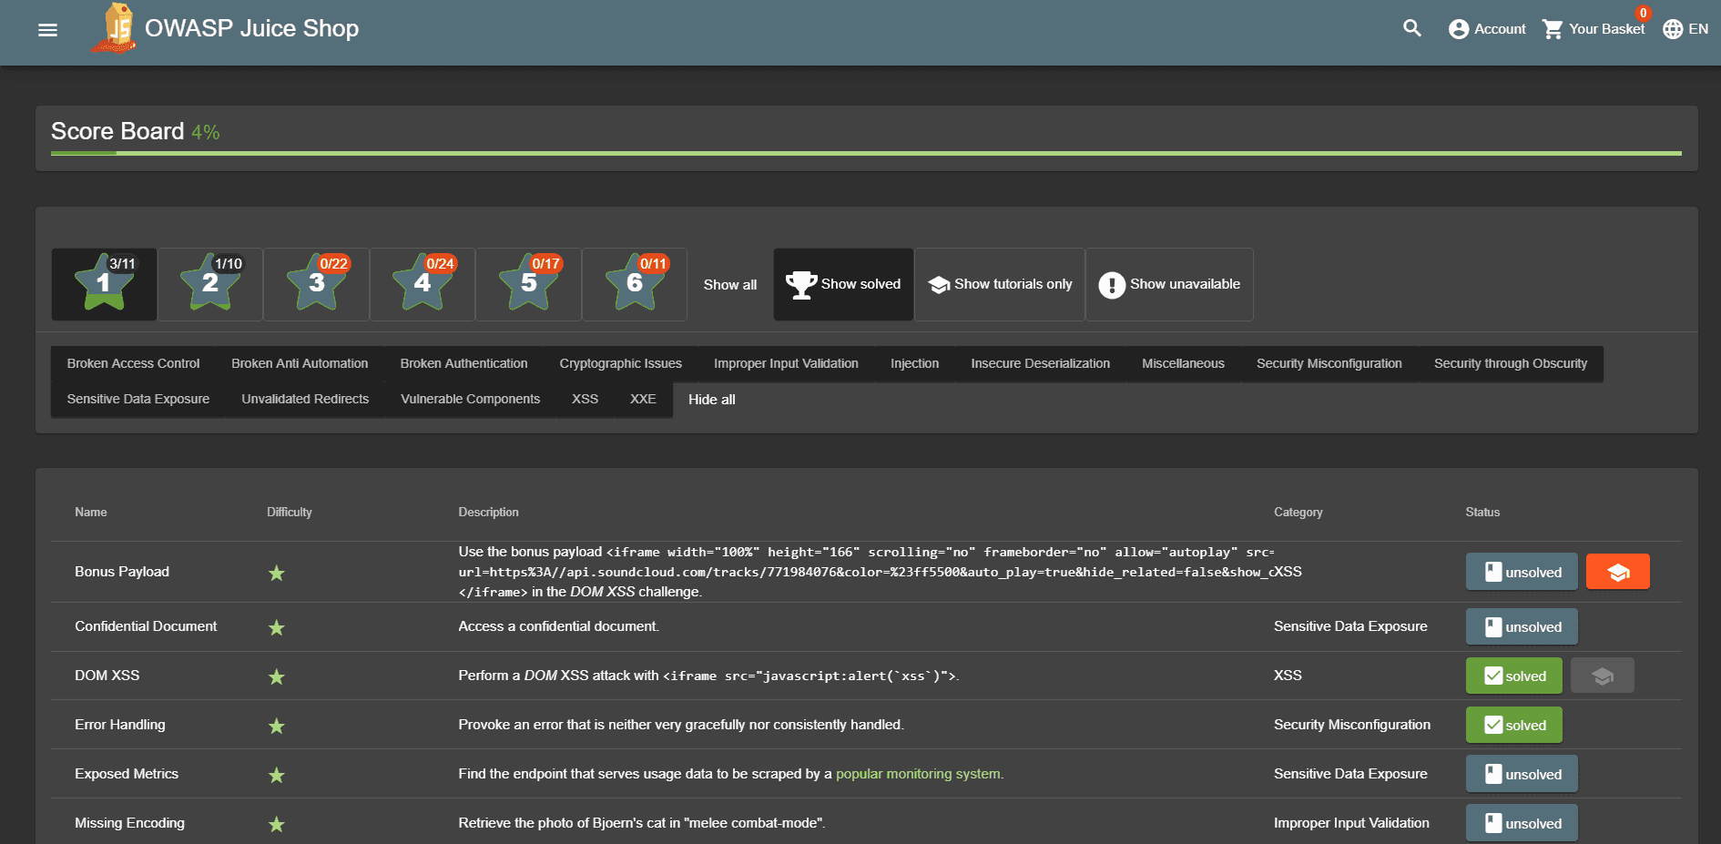Click the Juice Shop logo icon
Screen dimensions: 1721x844
pos(114,28)
